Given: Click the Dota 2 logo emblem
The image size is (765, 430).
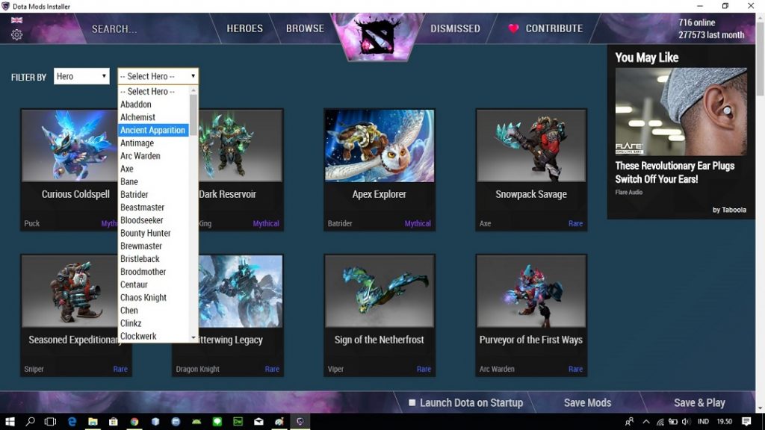Looking at the screenshot, I should 377,38.
